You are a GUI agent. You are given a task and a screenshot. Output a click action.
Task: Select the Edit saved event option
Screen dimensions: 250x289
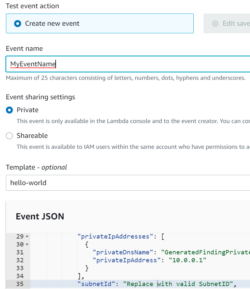(227, 23)
